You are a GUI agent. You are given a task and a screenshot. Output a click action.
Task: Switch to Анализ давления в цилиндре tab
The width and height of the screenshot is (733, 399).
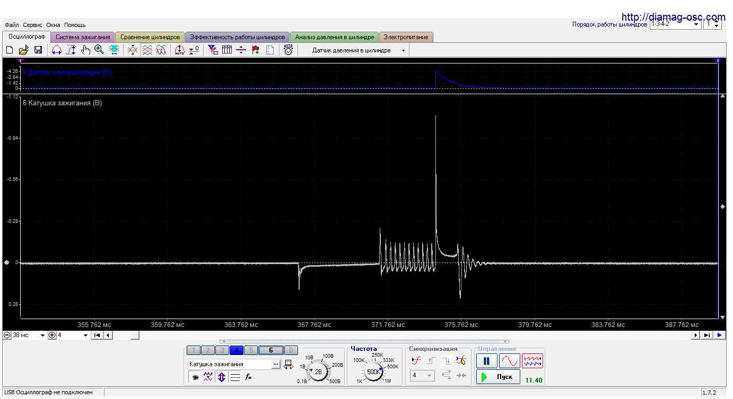click(335, 37)
